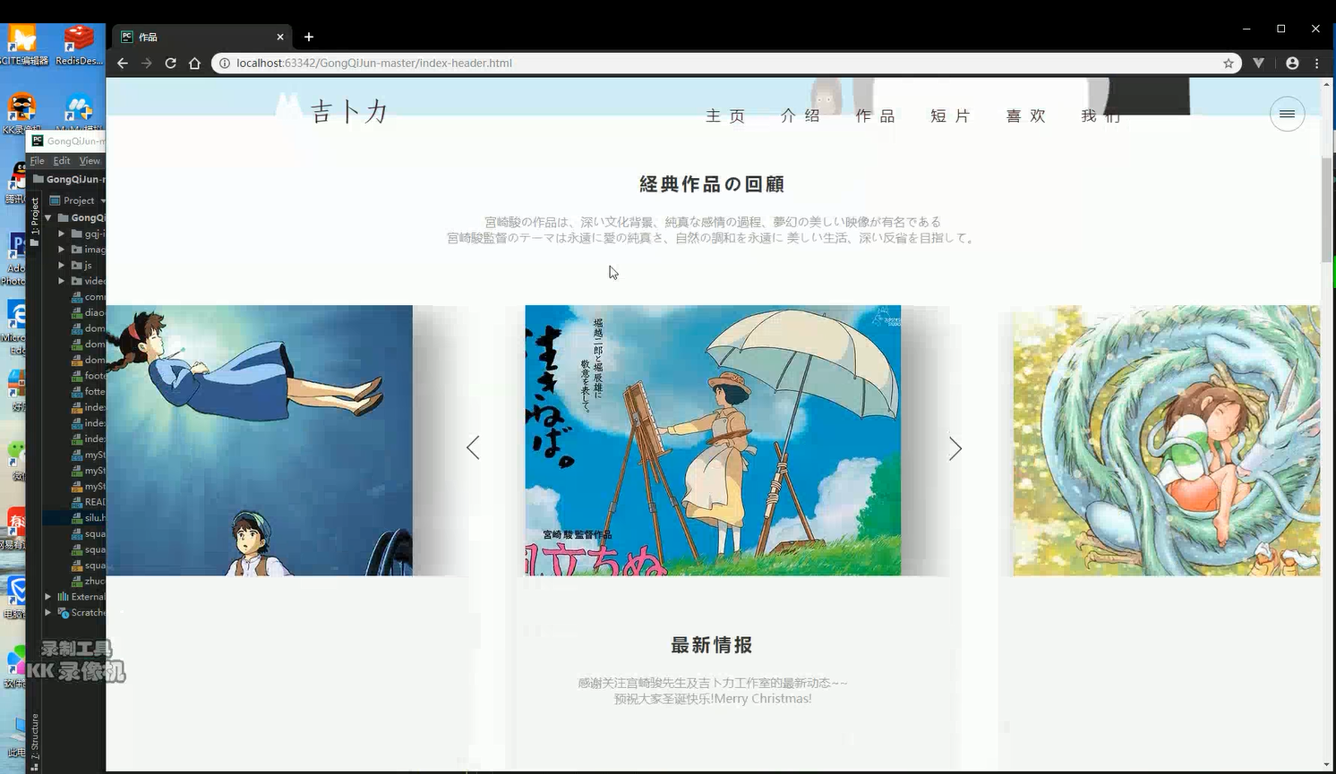Image resolution: width=1336 pixels, height=774 pixels.
Task: Expand the js folder arrow in project tree
Action: [x=62, y=266]
